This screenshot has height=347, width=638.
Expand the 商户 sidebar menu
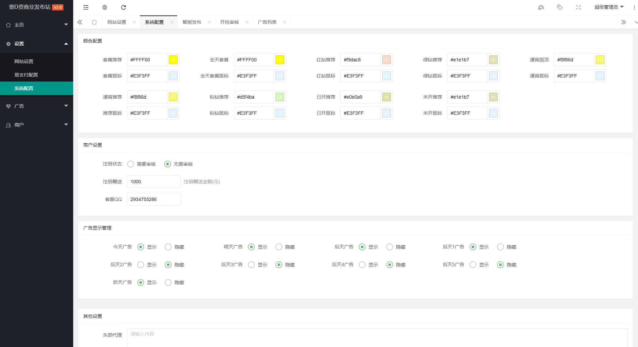[66, 125]
